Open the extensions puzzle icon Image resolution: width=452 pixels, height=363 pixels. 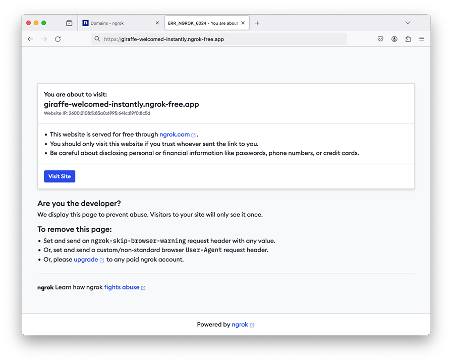click(408, 39)
